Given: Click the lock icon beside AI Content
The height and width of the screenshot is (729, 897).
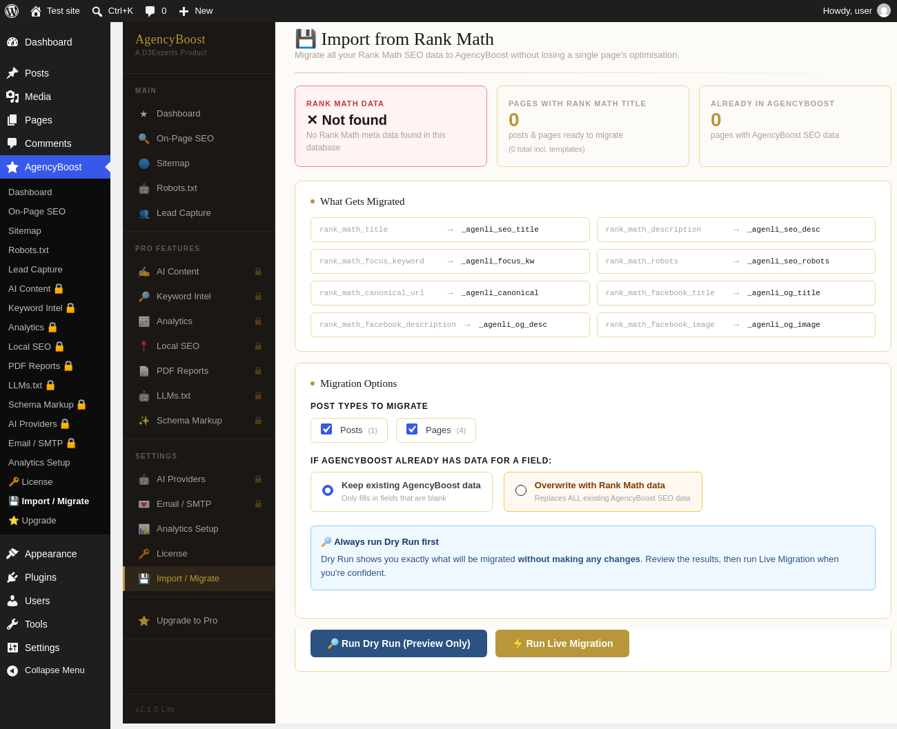Looking at the screenshot, I should click(258, 272).
